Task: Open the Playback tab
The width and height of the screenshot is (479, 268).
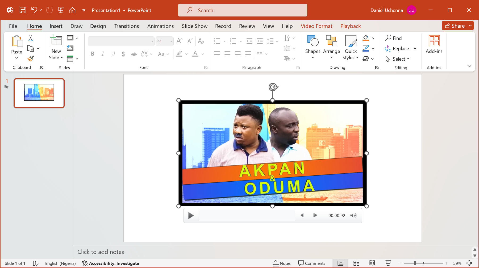Action: click(350, 26)
